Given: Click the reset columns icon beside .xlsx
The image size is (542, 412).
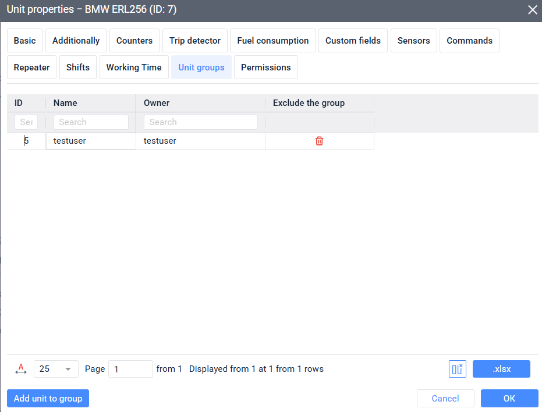Looking at the screenshot, I should pos(458,369).
